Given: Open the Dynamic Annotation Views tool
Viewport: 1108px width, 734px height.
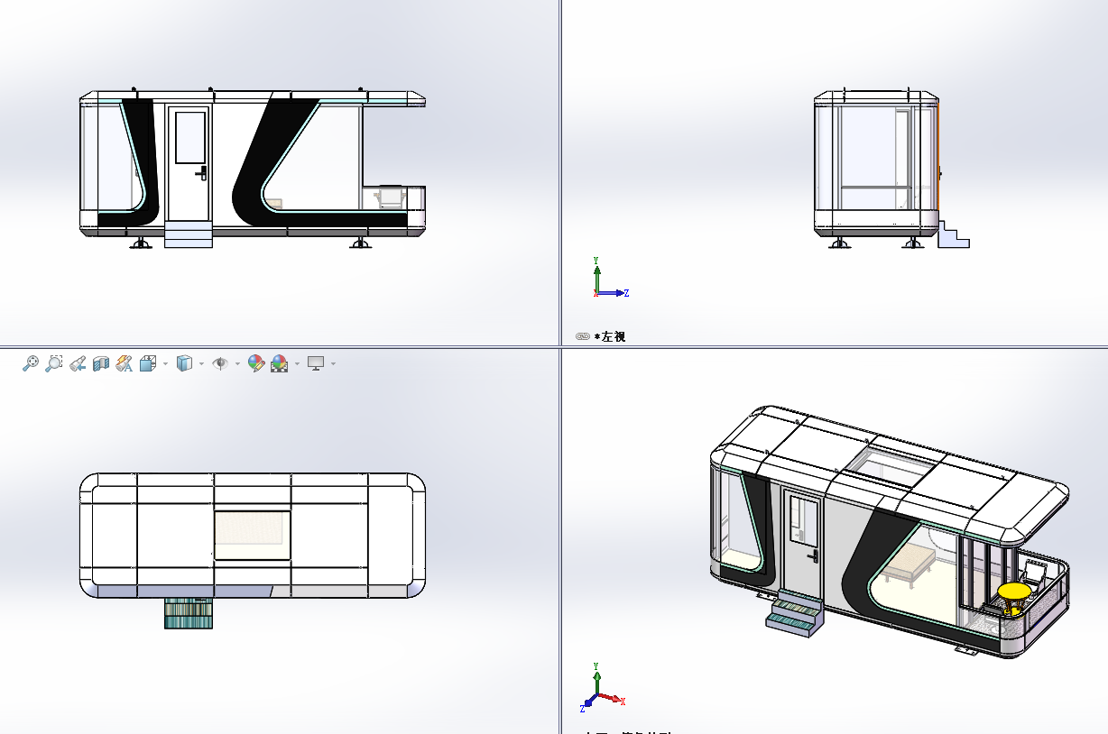Looking at the screenshot, I should (x=125, y=363).
